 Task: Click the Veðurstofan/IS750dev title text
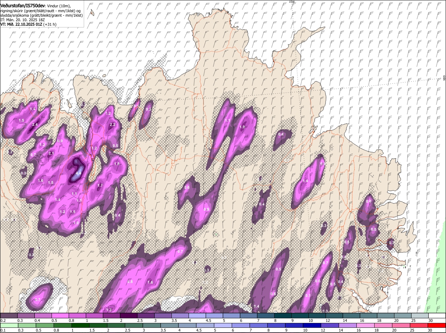[23, 6]
